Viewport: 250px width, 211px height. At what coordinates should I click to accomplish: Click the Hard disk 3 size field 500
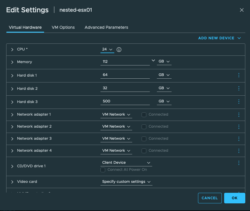coord(125,101)
